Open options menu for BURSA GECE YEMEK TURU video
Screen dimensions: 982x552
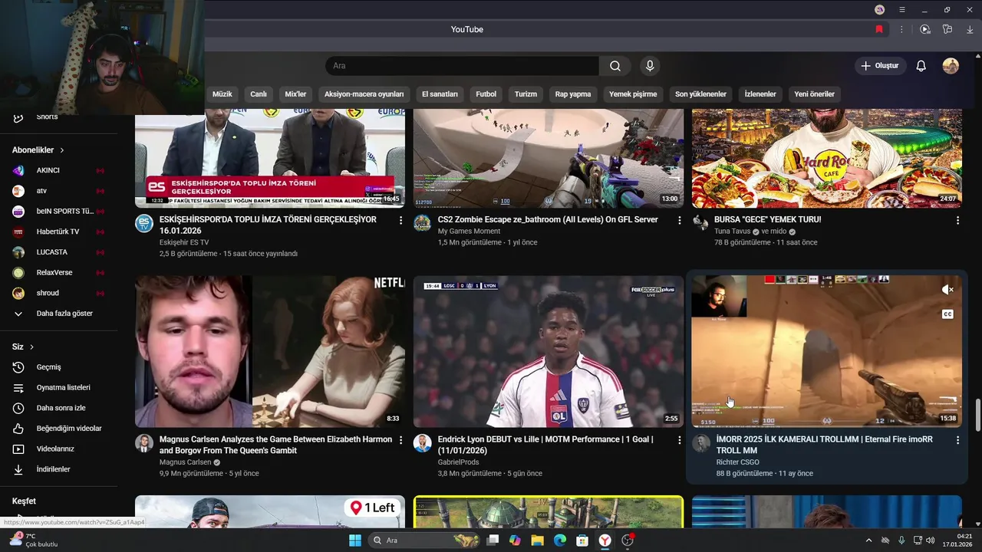[957, 220]
